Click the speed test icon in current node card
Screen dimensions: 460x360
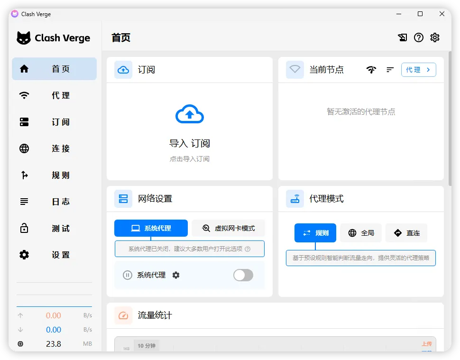371,70
